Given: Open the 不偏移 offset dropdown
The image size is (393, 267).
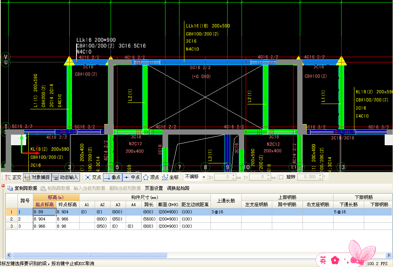Looking at the screenshot, I should coord(204,177).
